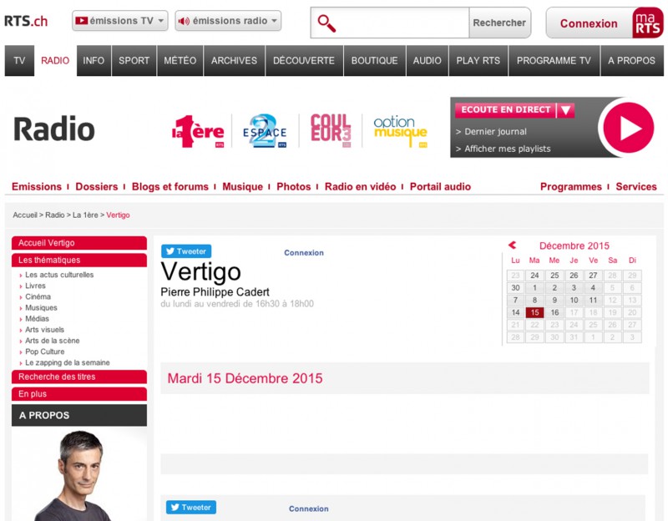Click the top Connexion button
Image resolution: width=668 pixels, height=521 pixels.
589,23
